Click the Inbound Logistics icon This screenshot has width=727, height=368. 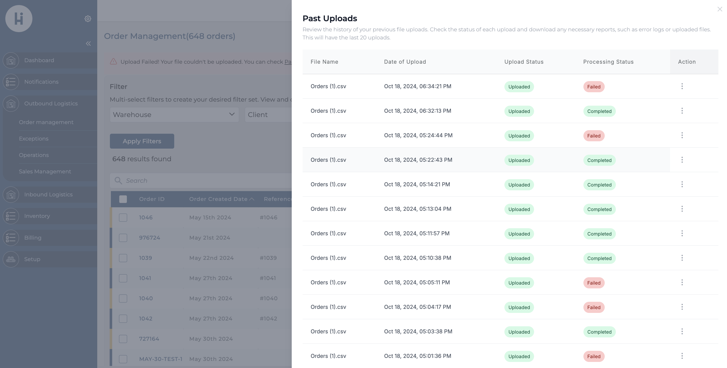[11, 195]
